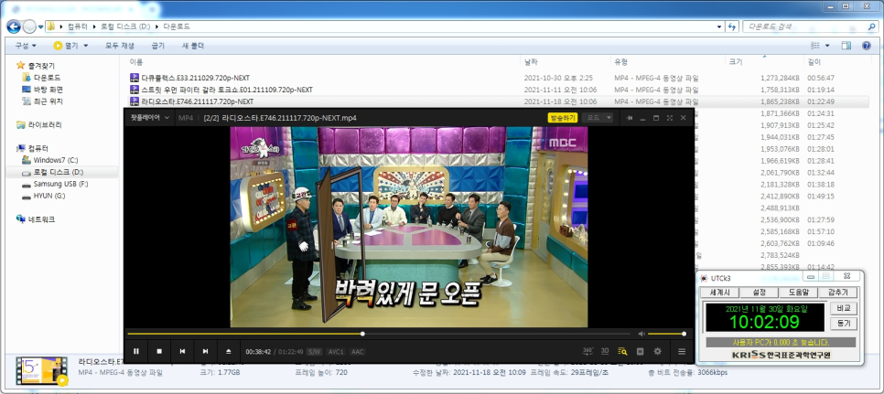Adjust the PotPlayer volume slider

coord(666,334)
